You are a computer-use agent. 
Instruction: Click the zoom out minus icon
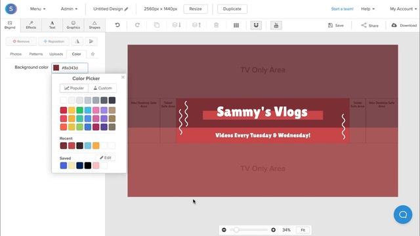point(224,230)
